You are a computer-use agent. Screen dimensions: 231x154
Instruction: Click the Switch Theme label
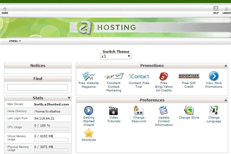pos(116,52)
